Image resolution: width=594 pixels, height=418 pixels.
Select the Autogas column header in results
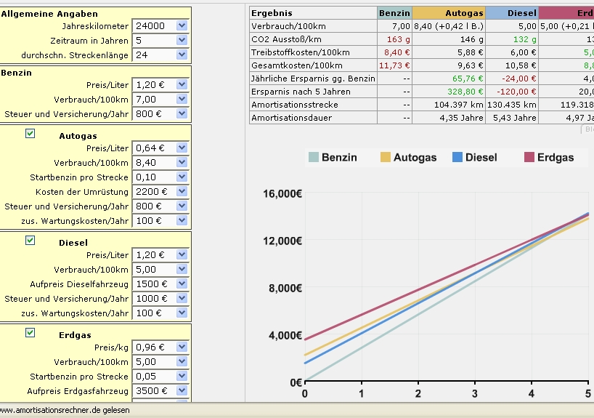(x=448, y=13)
